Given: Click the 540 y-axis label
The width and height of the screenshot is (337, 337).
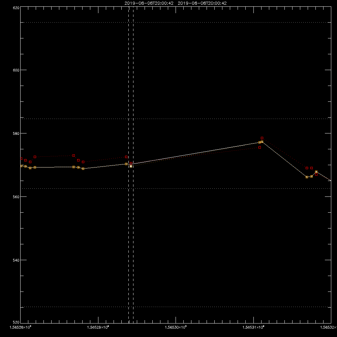Looking at the screenshot, I should click(x=16, y=260).
